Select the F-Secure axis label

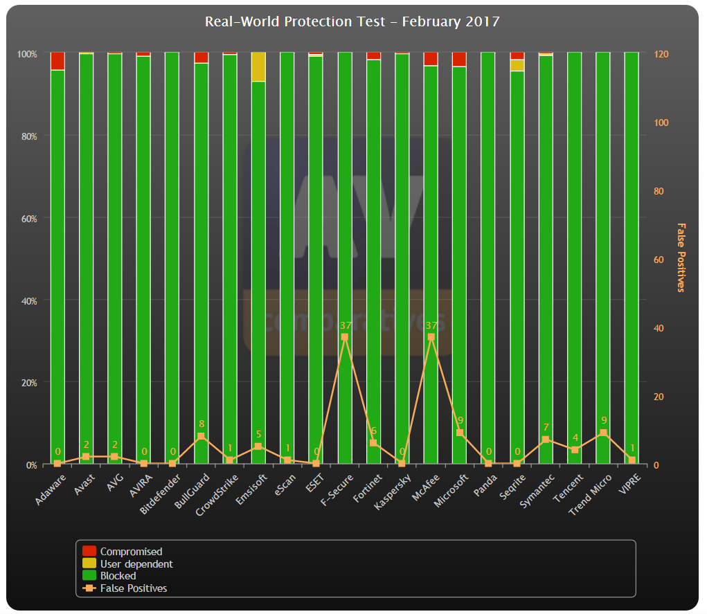(x=337, y=489)
